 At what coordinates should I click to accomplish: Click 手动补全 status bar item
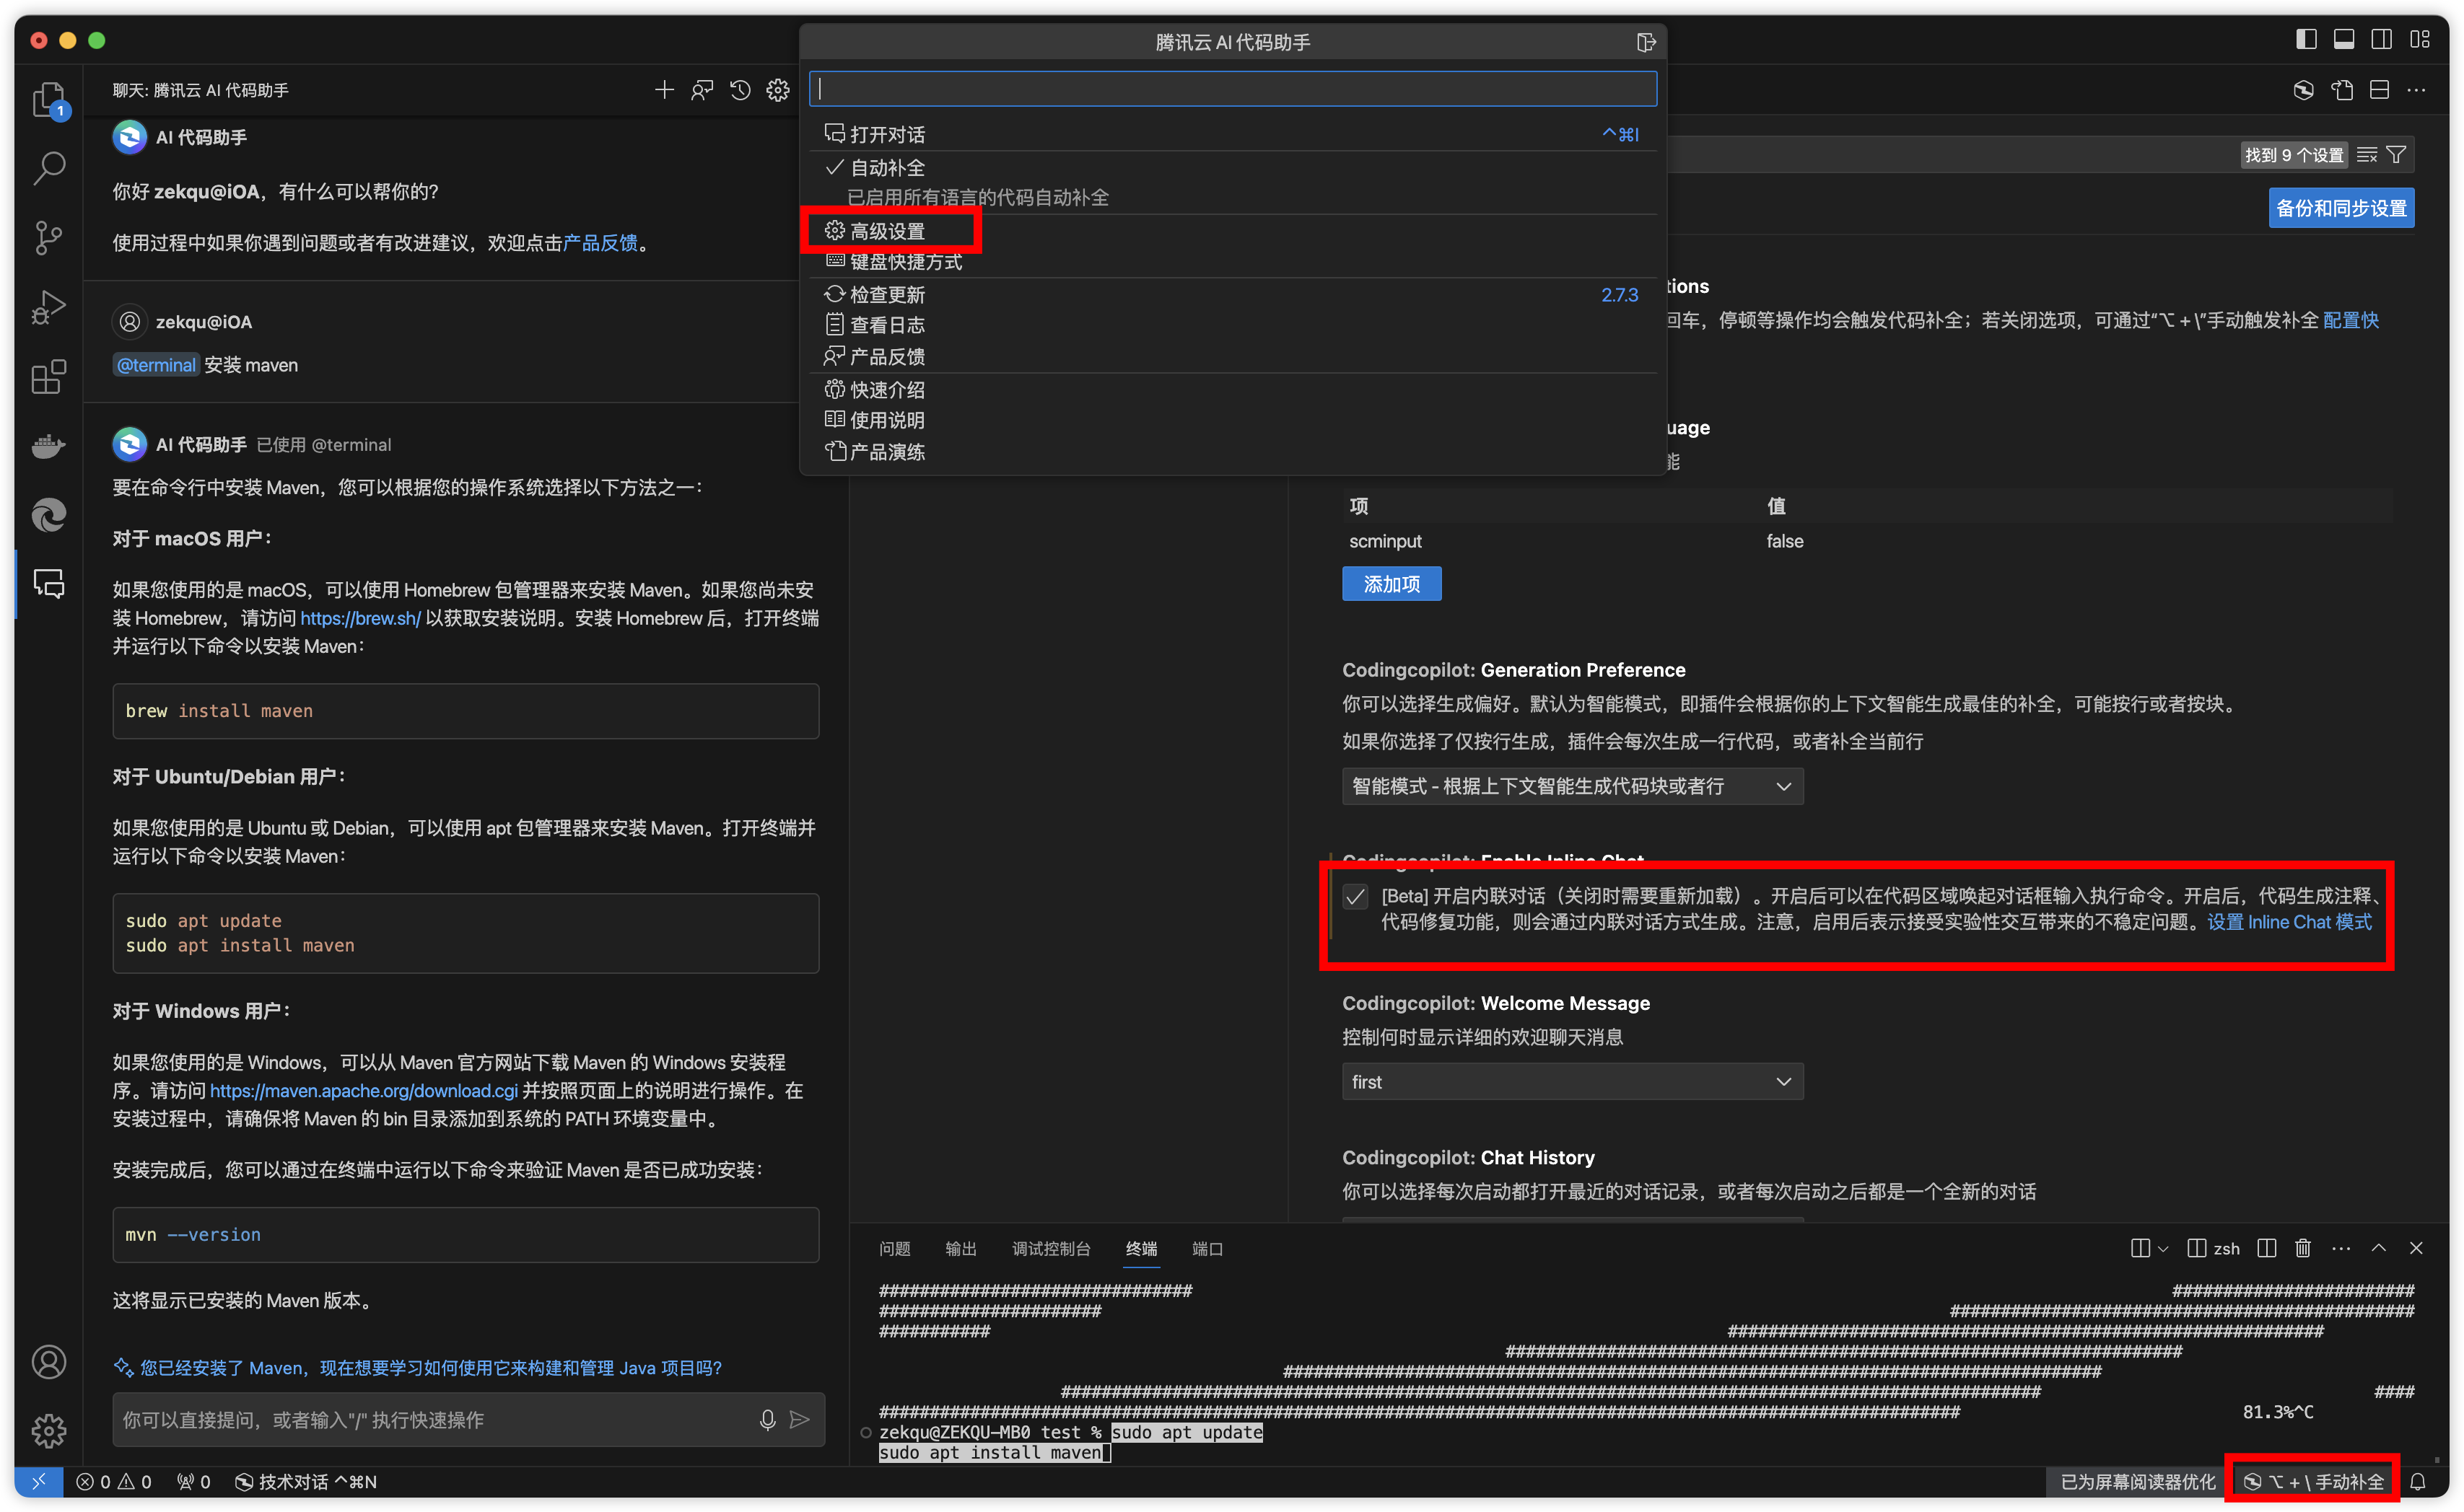coord(2313,1482)
